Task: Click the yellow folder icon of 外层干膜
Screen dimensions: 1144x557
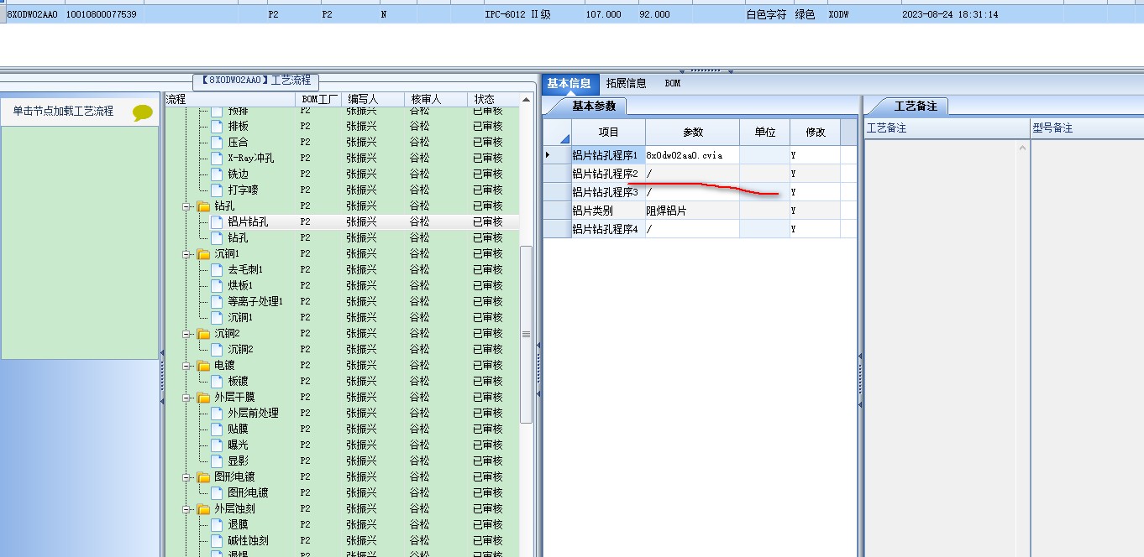Action: pyautogui.click(x=203, y=397)
